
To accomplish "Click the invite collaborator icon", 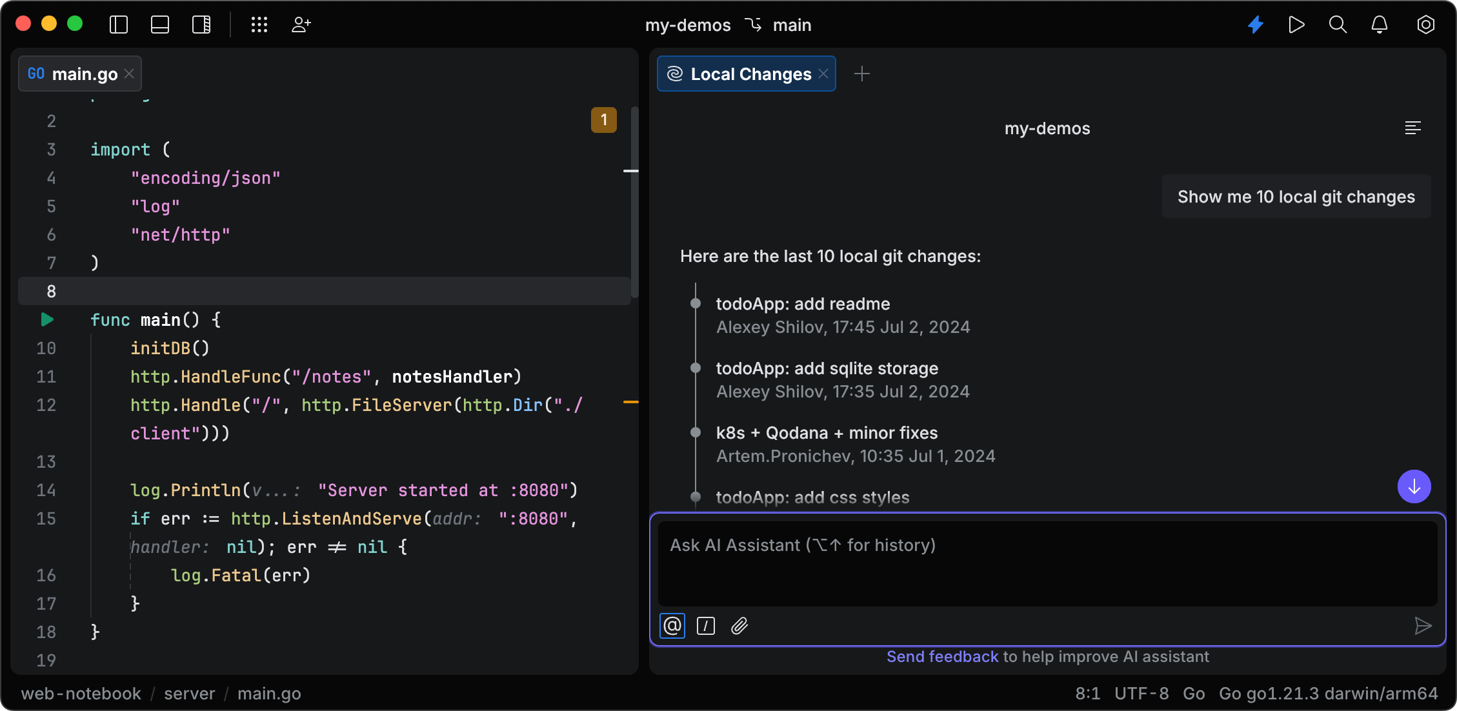I will (x=300, y=25).
